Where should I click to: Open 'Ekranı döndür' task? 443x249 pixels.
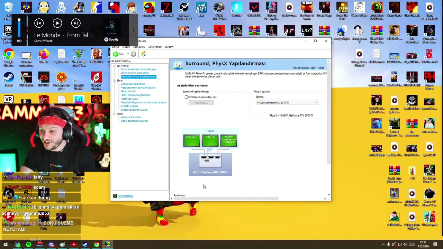tap(128, 92)
